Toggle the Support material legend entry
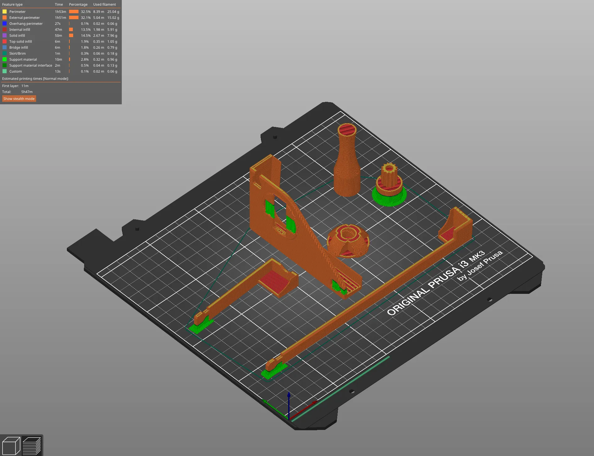Image resolution: width=594 pixels, height=456 pixels. point(23,59)
